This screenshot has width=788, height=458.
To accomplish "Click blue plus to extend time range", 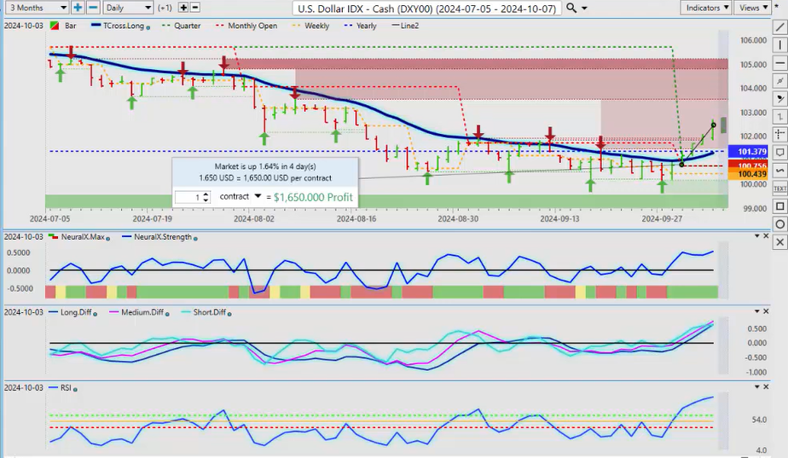I will click(x=78, y=8).
